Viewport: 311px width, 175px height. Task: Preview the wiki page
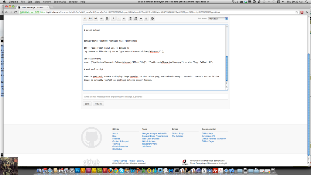pos(98,104)
